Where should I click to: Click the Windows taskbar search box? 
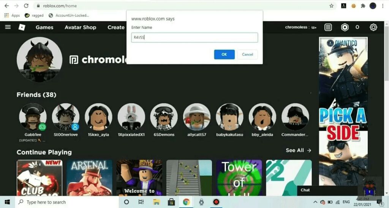click(x=67, y=202)
